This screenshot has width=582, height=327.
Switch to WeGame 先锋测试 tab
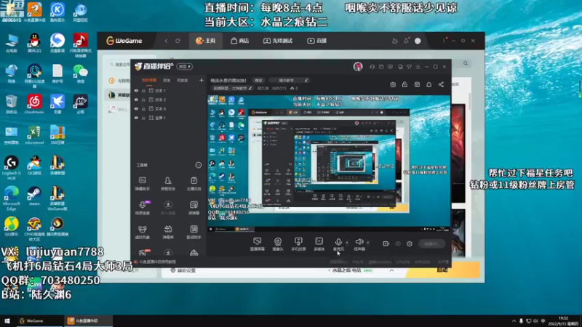[x=278, y=41]
